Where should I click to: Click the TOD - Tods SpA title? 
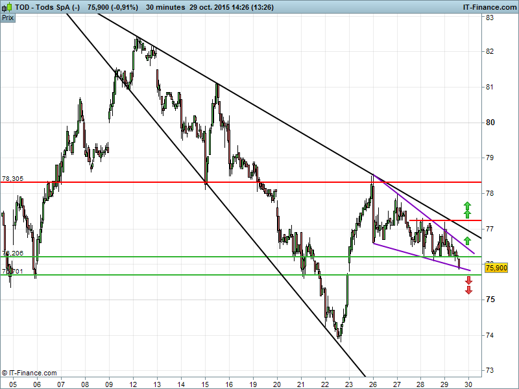(x=47, y=7)
